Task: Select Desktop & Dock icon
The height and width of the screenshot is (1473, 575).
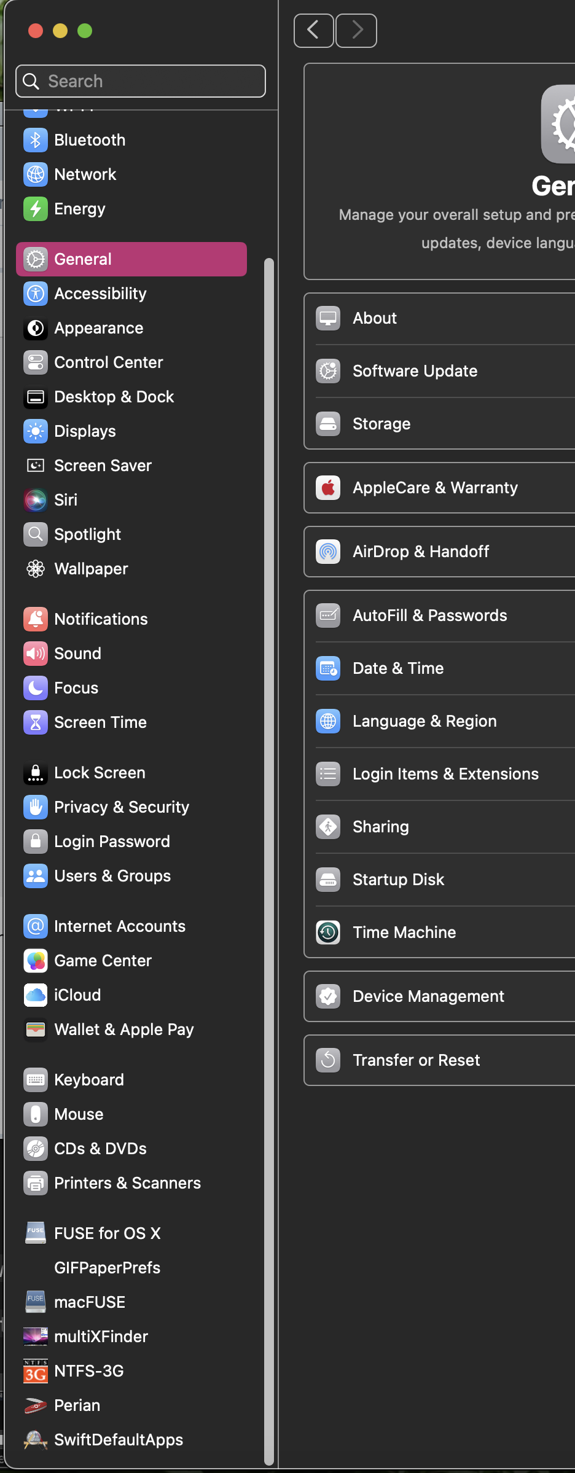Action: tap(36, 397)
